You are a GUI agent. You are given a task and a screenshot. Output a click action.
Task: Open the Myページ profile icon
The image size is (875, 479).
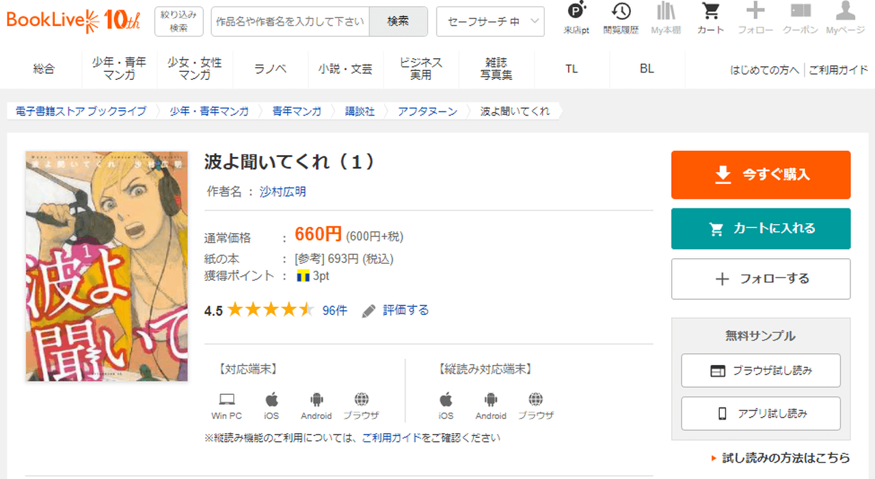(846, 12)
